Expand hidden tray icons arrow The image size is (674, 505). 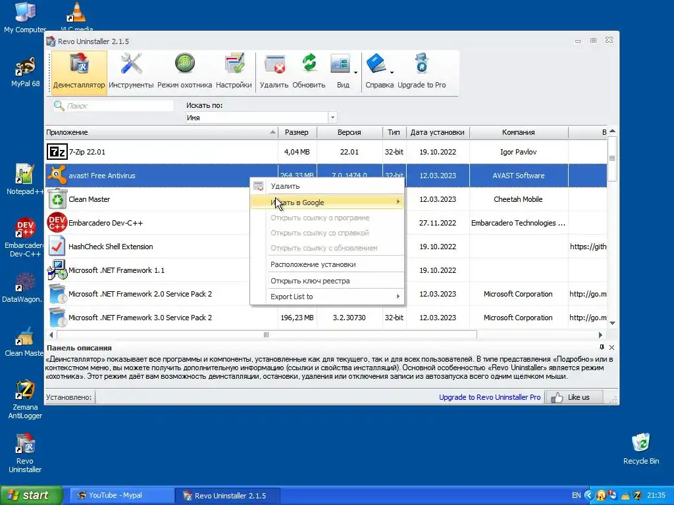(x=589, y=495)
